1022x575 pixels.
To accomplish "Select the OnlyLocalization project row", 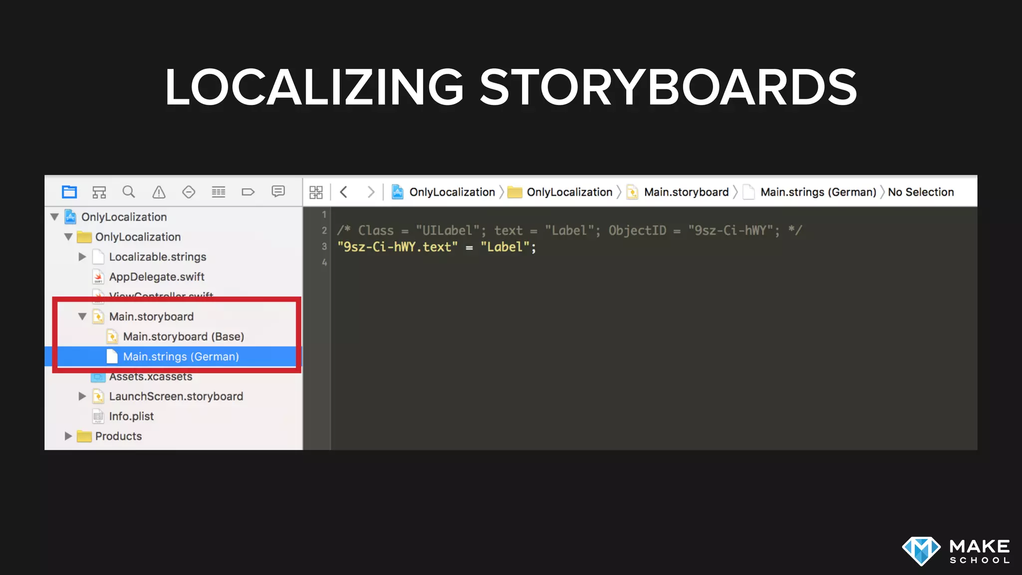I will coord(174,217).
